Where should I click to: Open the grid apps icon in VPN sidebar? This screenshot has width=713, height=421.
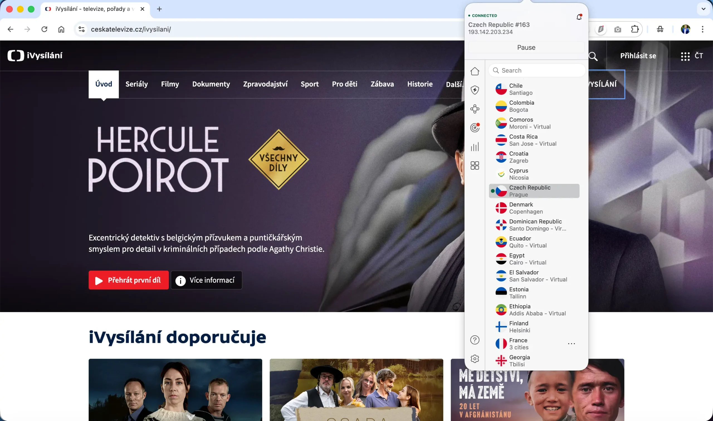click(x=475, y=165)
